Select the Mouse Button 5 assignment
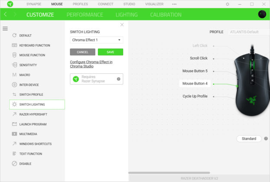270x182 pixels. pos(195,71)
